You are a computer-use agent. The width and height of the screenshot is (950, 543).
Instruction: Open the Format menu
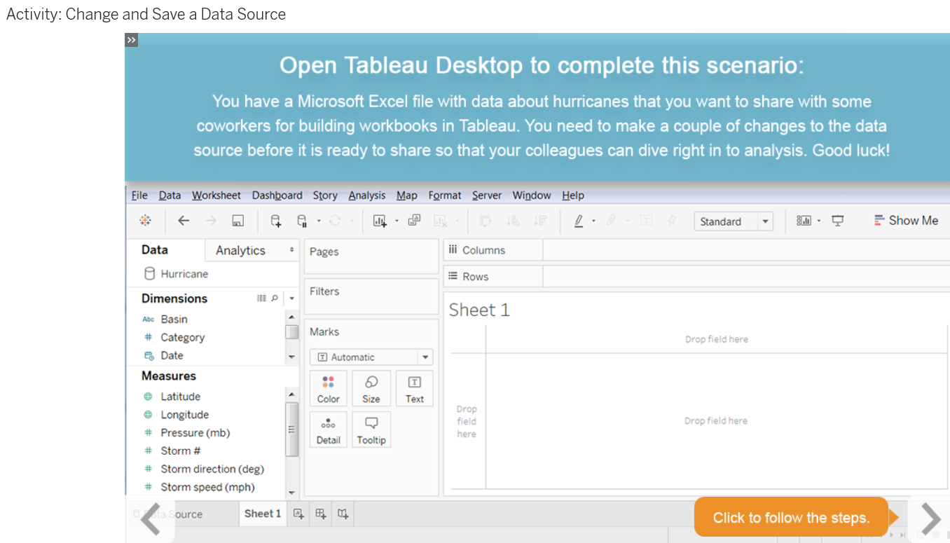click(445, 195)
